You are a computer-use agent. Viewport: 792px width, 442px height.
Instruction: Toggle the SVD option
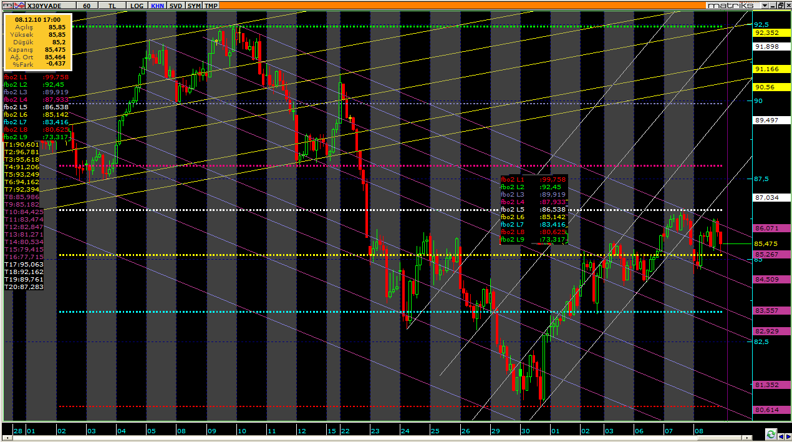click(176, 5)
